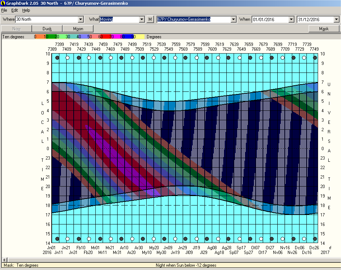The width and height of the screenshot is (341, 270).
Task: Click the Mask button
Action: [x=324, y=29]
